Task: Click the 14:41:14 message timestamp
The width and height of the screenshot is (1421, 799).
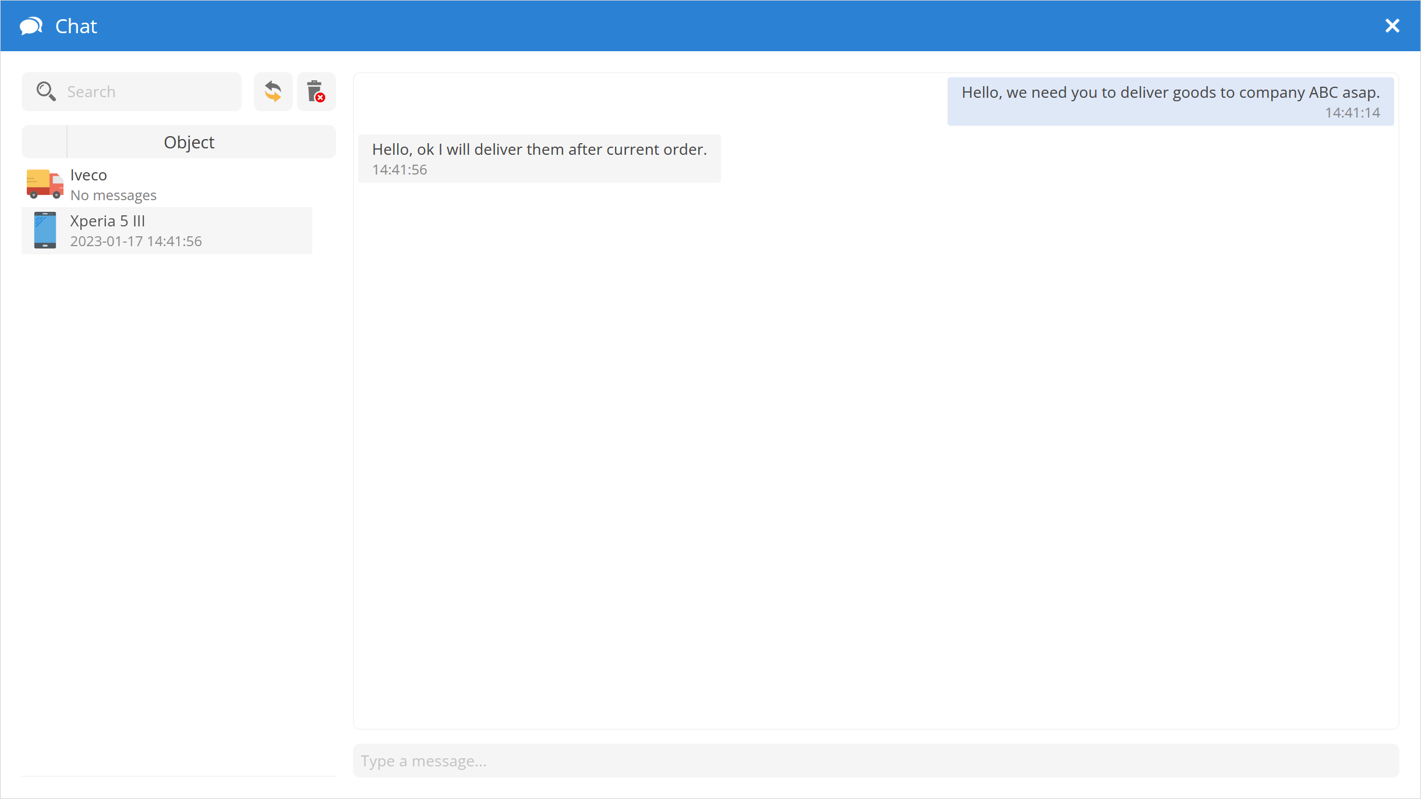Action: tap(1352, 113)
